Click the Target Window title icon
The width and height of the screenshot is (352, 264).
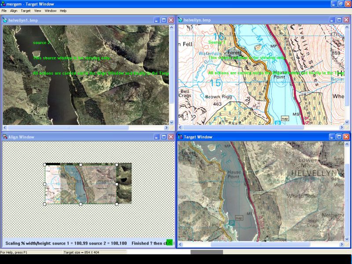(180, 137)
